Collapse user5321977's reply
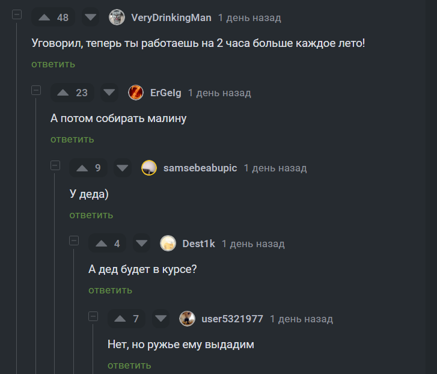 93,316
